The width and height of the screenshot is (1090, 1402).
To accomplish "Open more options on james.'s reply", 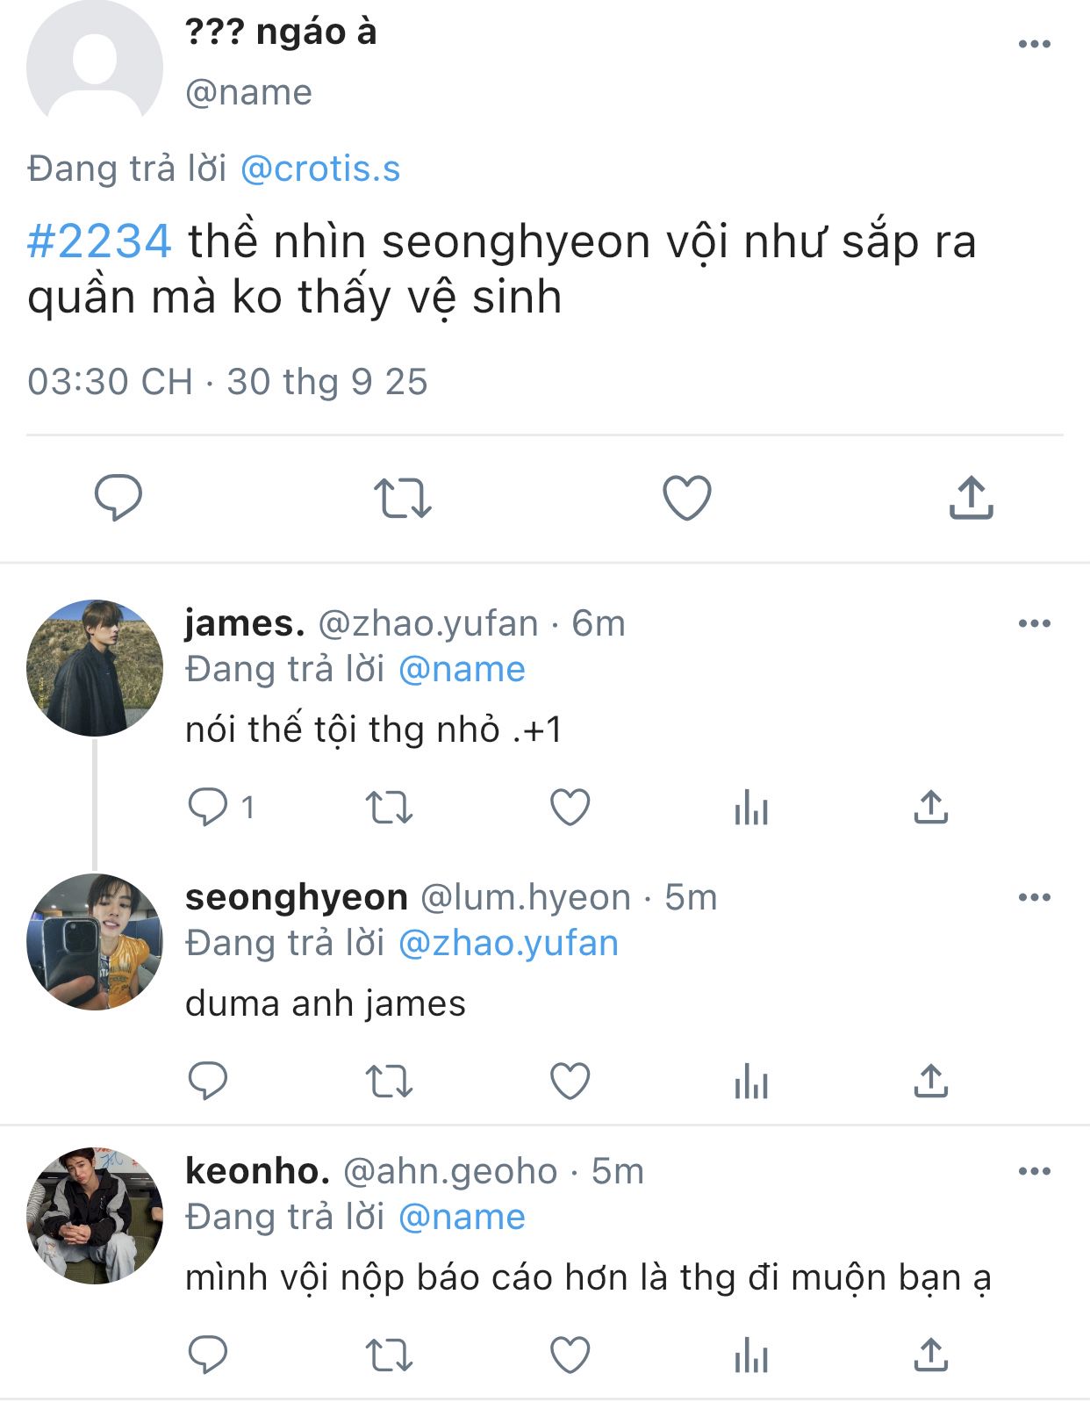I will [1034, 623].
